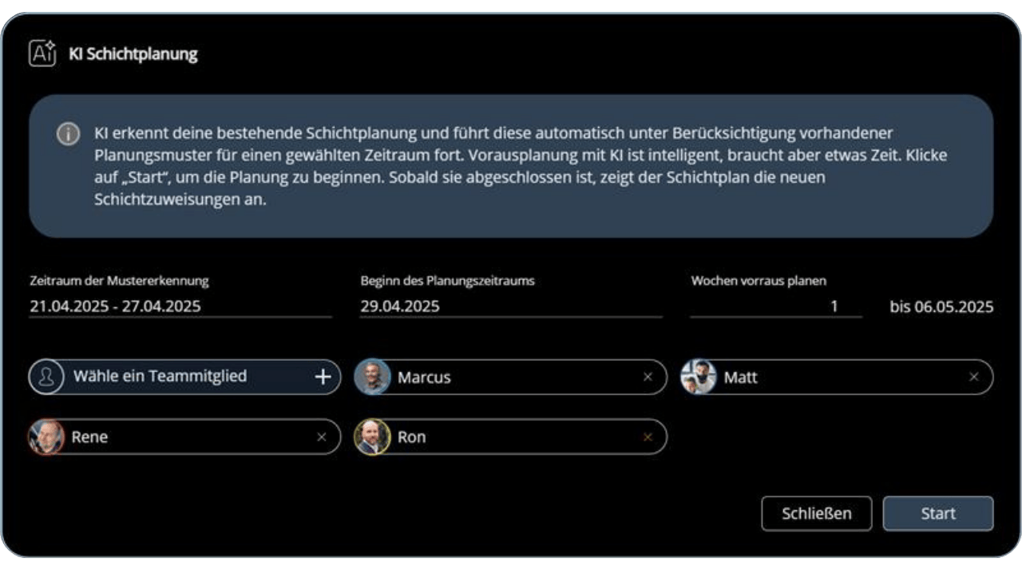Click the Matt team member chip
The width and height of the screenshot is (1022, 570).
[837, 377]
